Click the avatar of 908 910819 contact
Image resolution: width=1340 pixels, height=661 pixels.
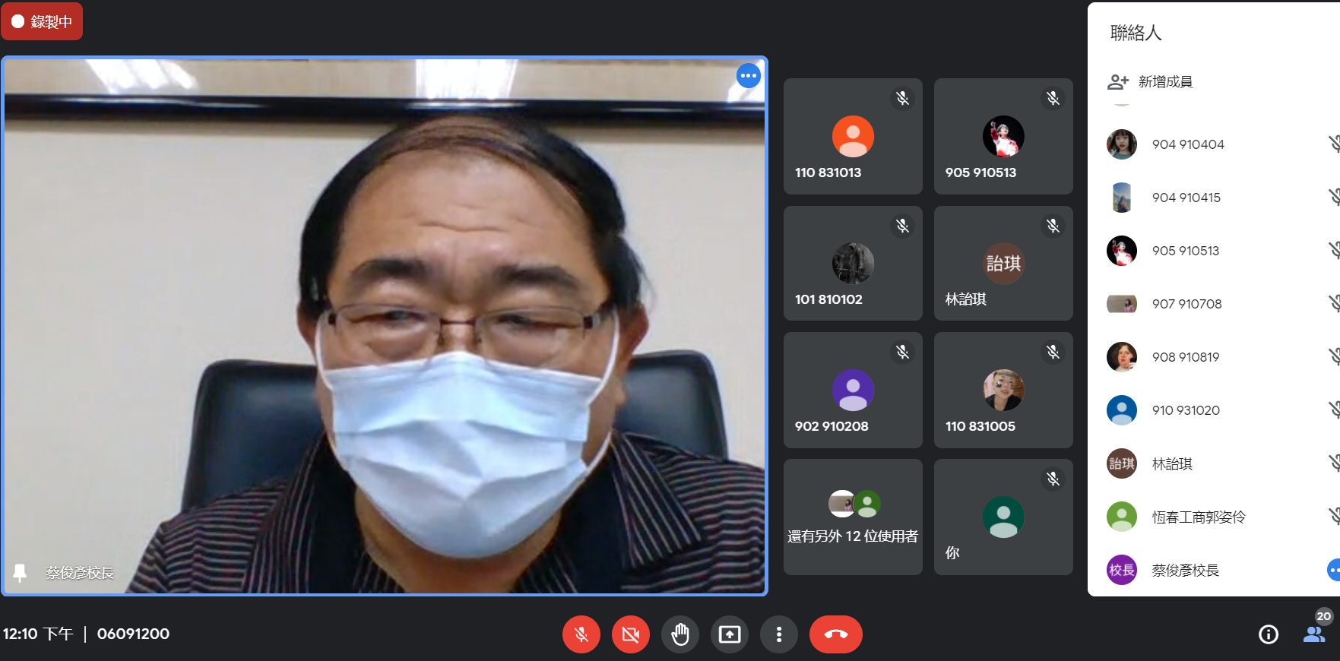pyautogui.click(x=1122, y=357)
